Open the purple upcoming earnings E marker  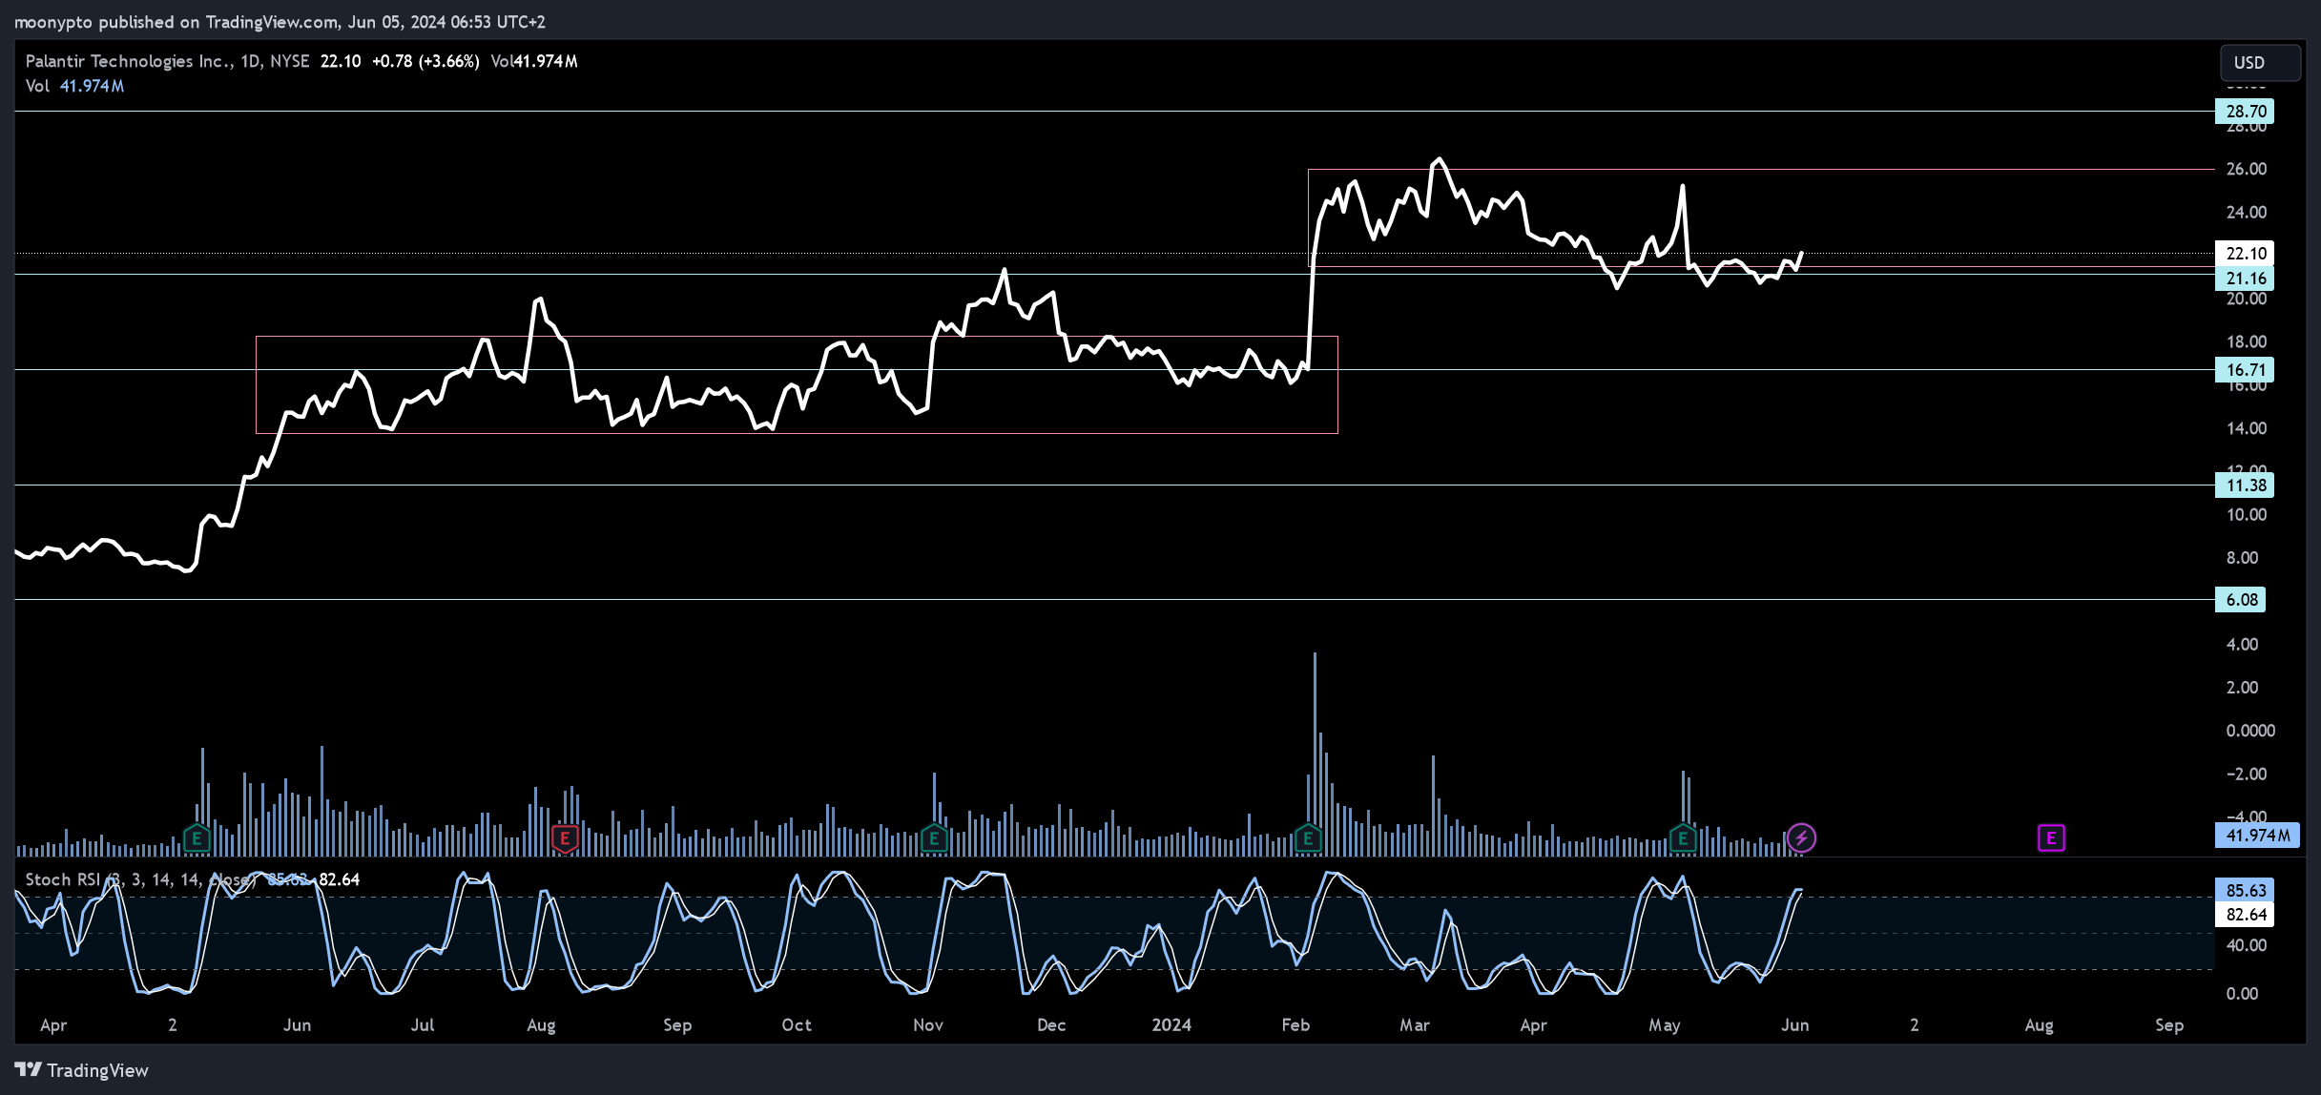tap(2051, 838)
